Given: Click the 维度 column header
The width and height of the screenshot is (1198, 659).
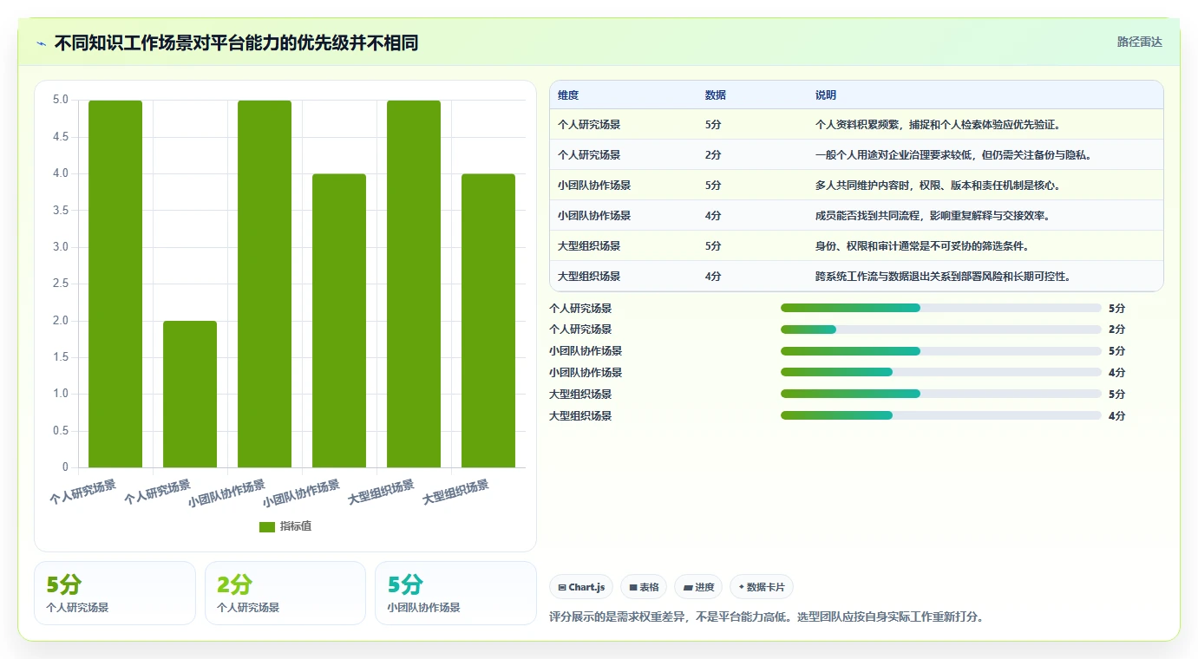Looking at the screenshot, I should tap(568, 95).
